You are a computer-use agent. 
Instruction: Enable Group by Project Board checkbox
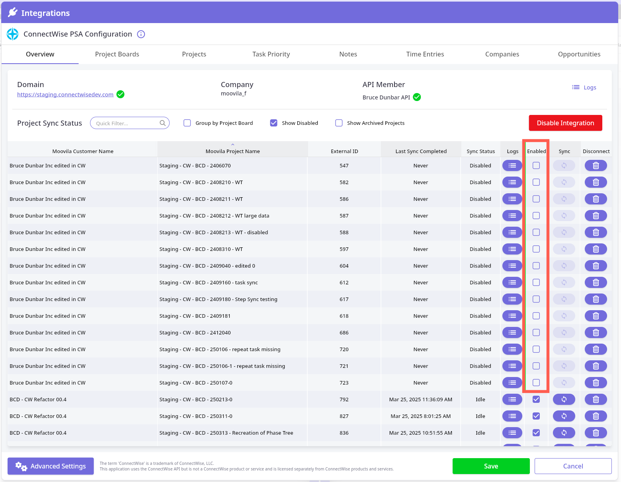[x=187, y=123]
